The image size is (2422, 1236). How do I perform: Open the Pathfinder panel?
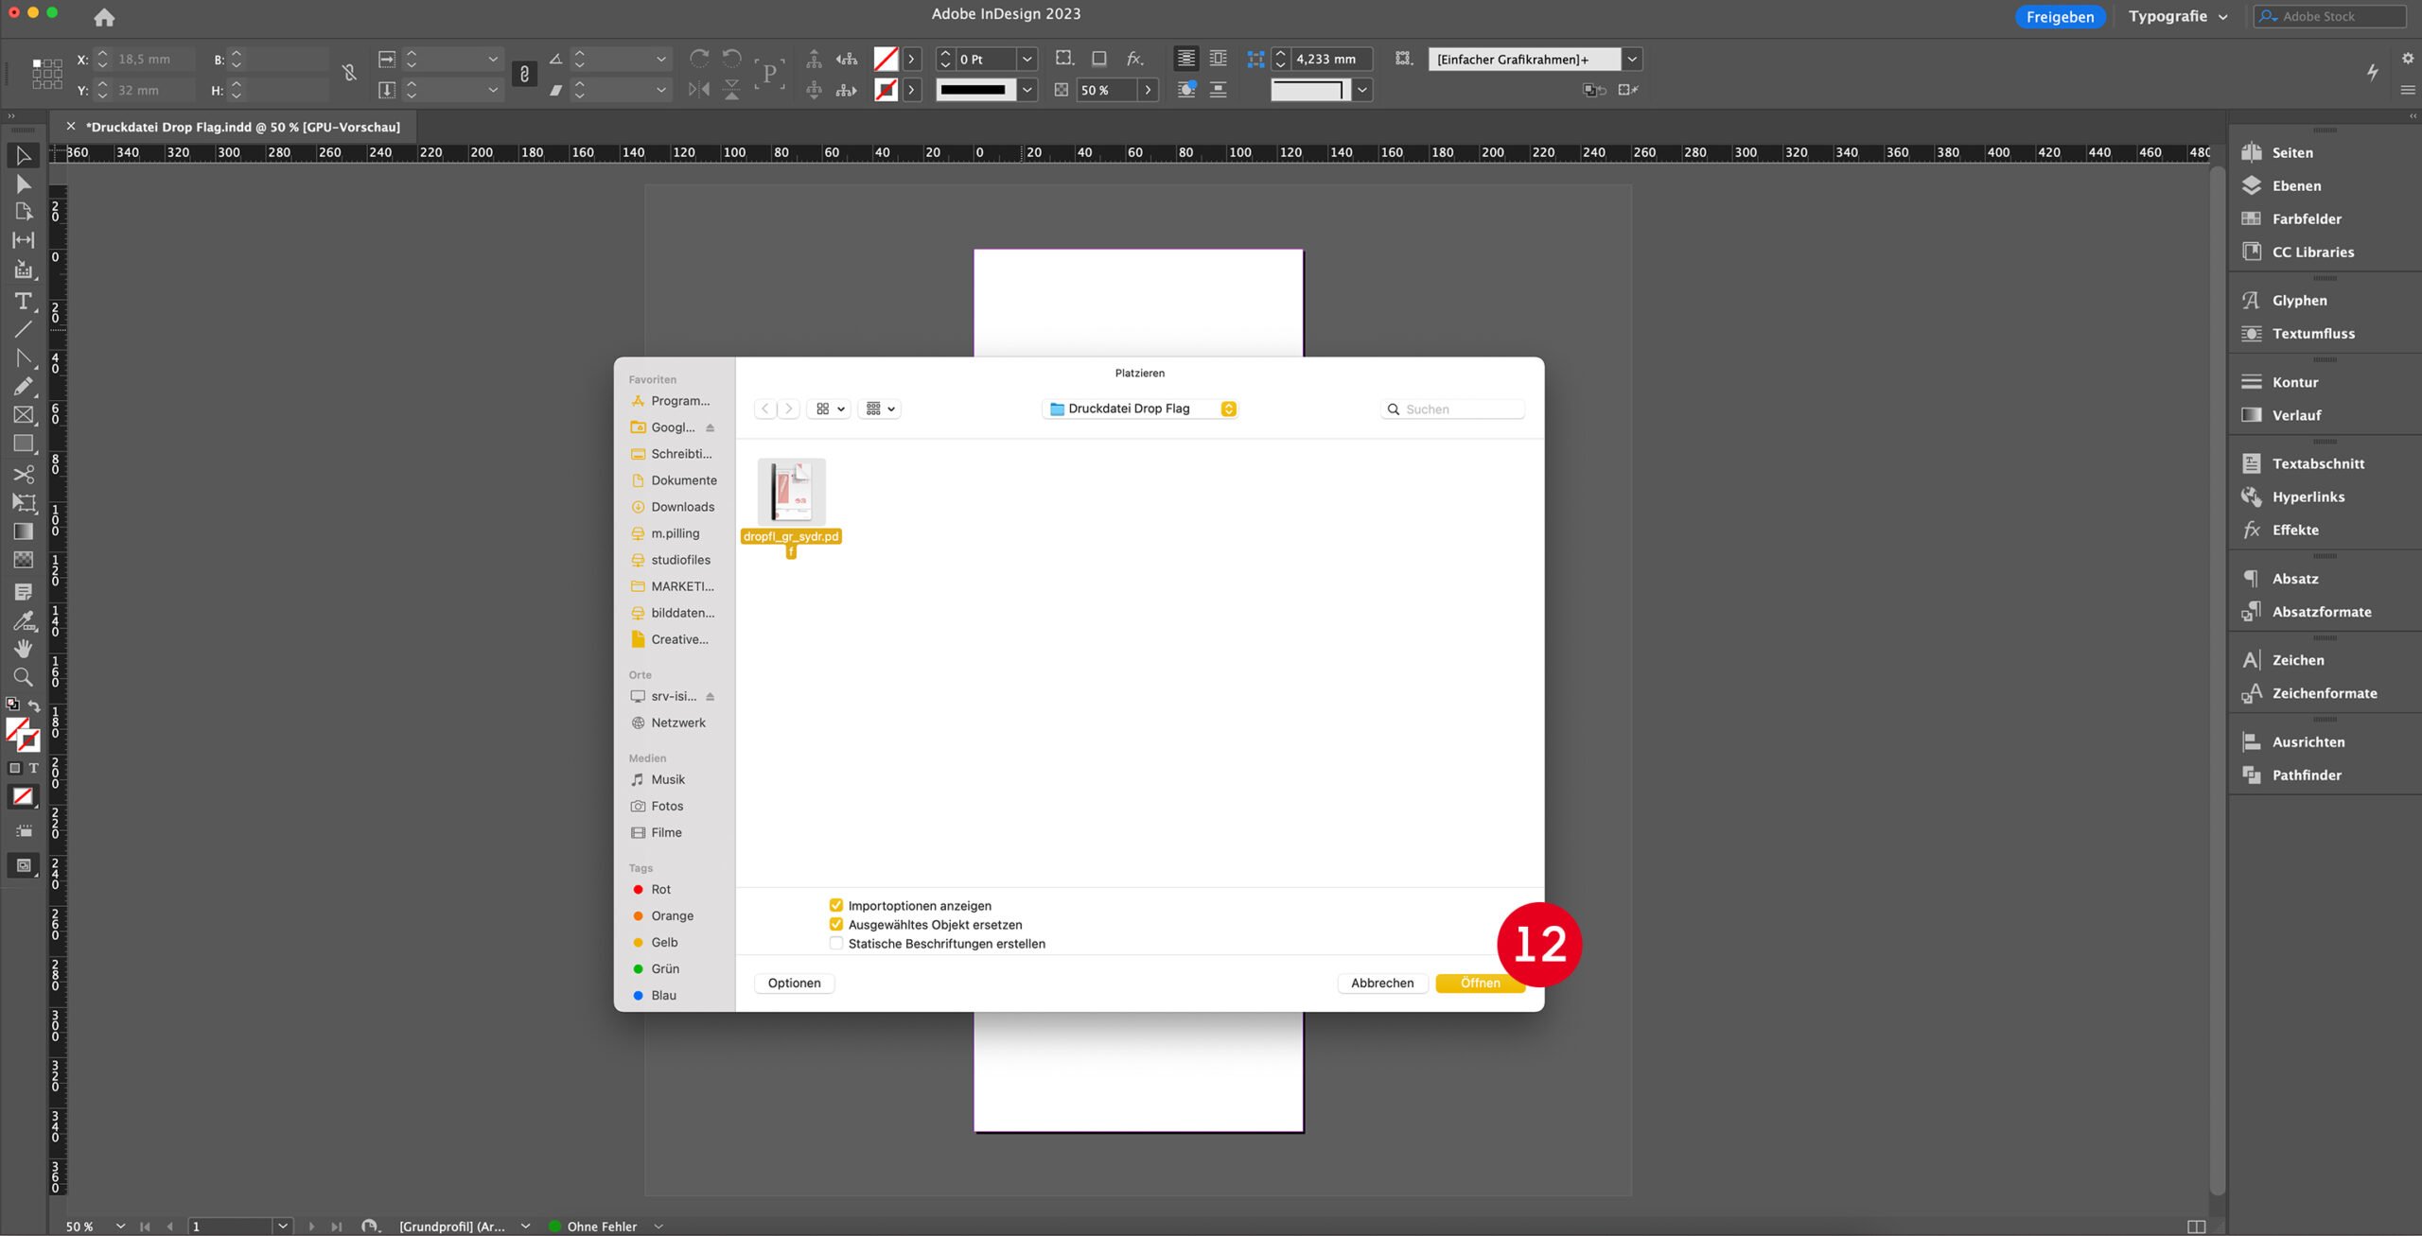(2306, 775)
